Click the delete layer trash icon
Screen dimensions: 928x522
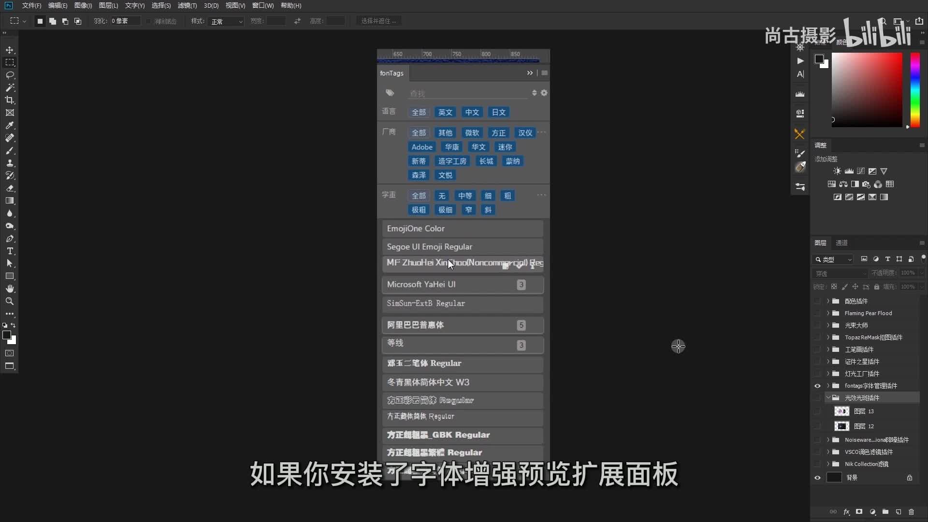911,512
